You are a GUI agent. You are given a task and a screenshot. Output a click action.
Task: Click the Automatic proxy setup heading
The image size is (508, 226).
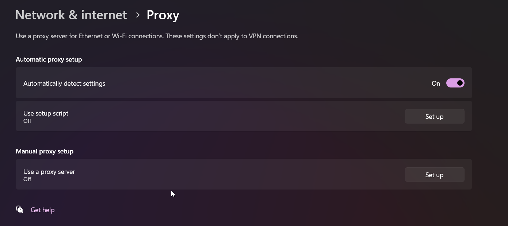click(49, 59)
